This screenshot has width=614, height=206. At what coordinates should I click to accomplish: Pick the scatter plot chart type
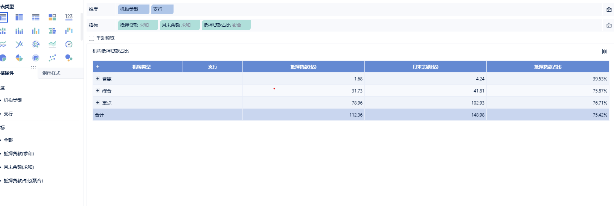52,58
